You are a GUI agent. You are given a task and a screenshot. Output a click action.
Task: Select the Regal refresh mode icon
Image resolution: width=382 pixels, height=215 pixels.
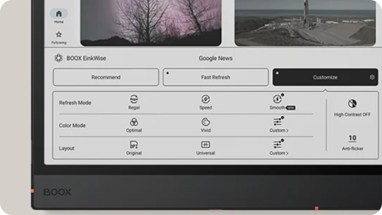coord(134,99)
